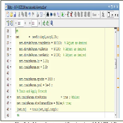Insert a function with the fx icon
Viewport: 123px width, 123px height.
[x=103, y=14]
